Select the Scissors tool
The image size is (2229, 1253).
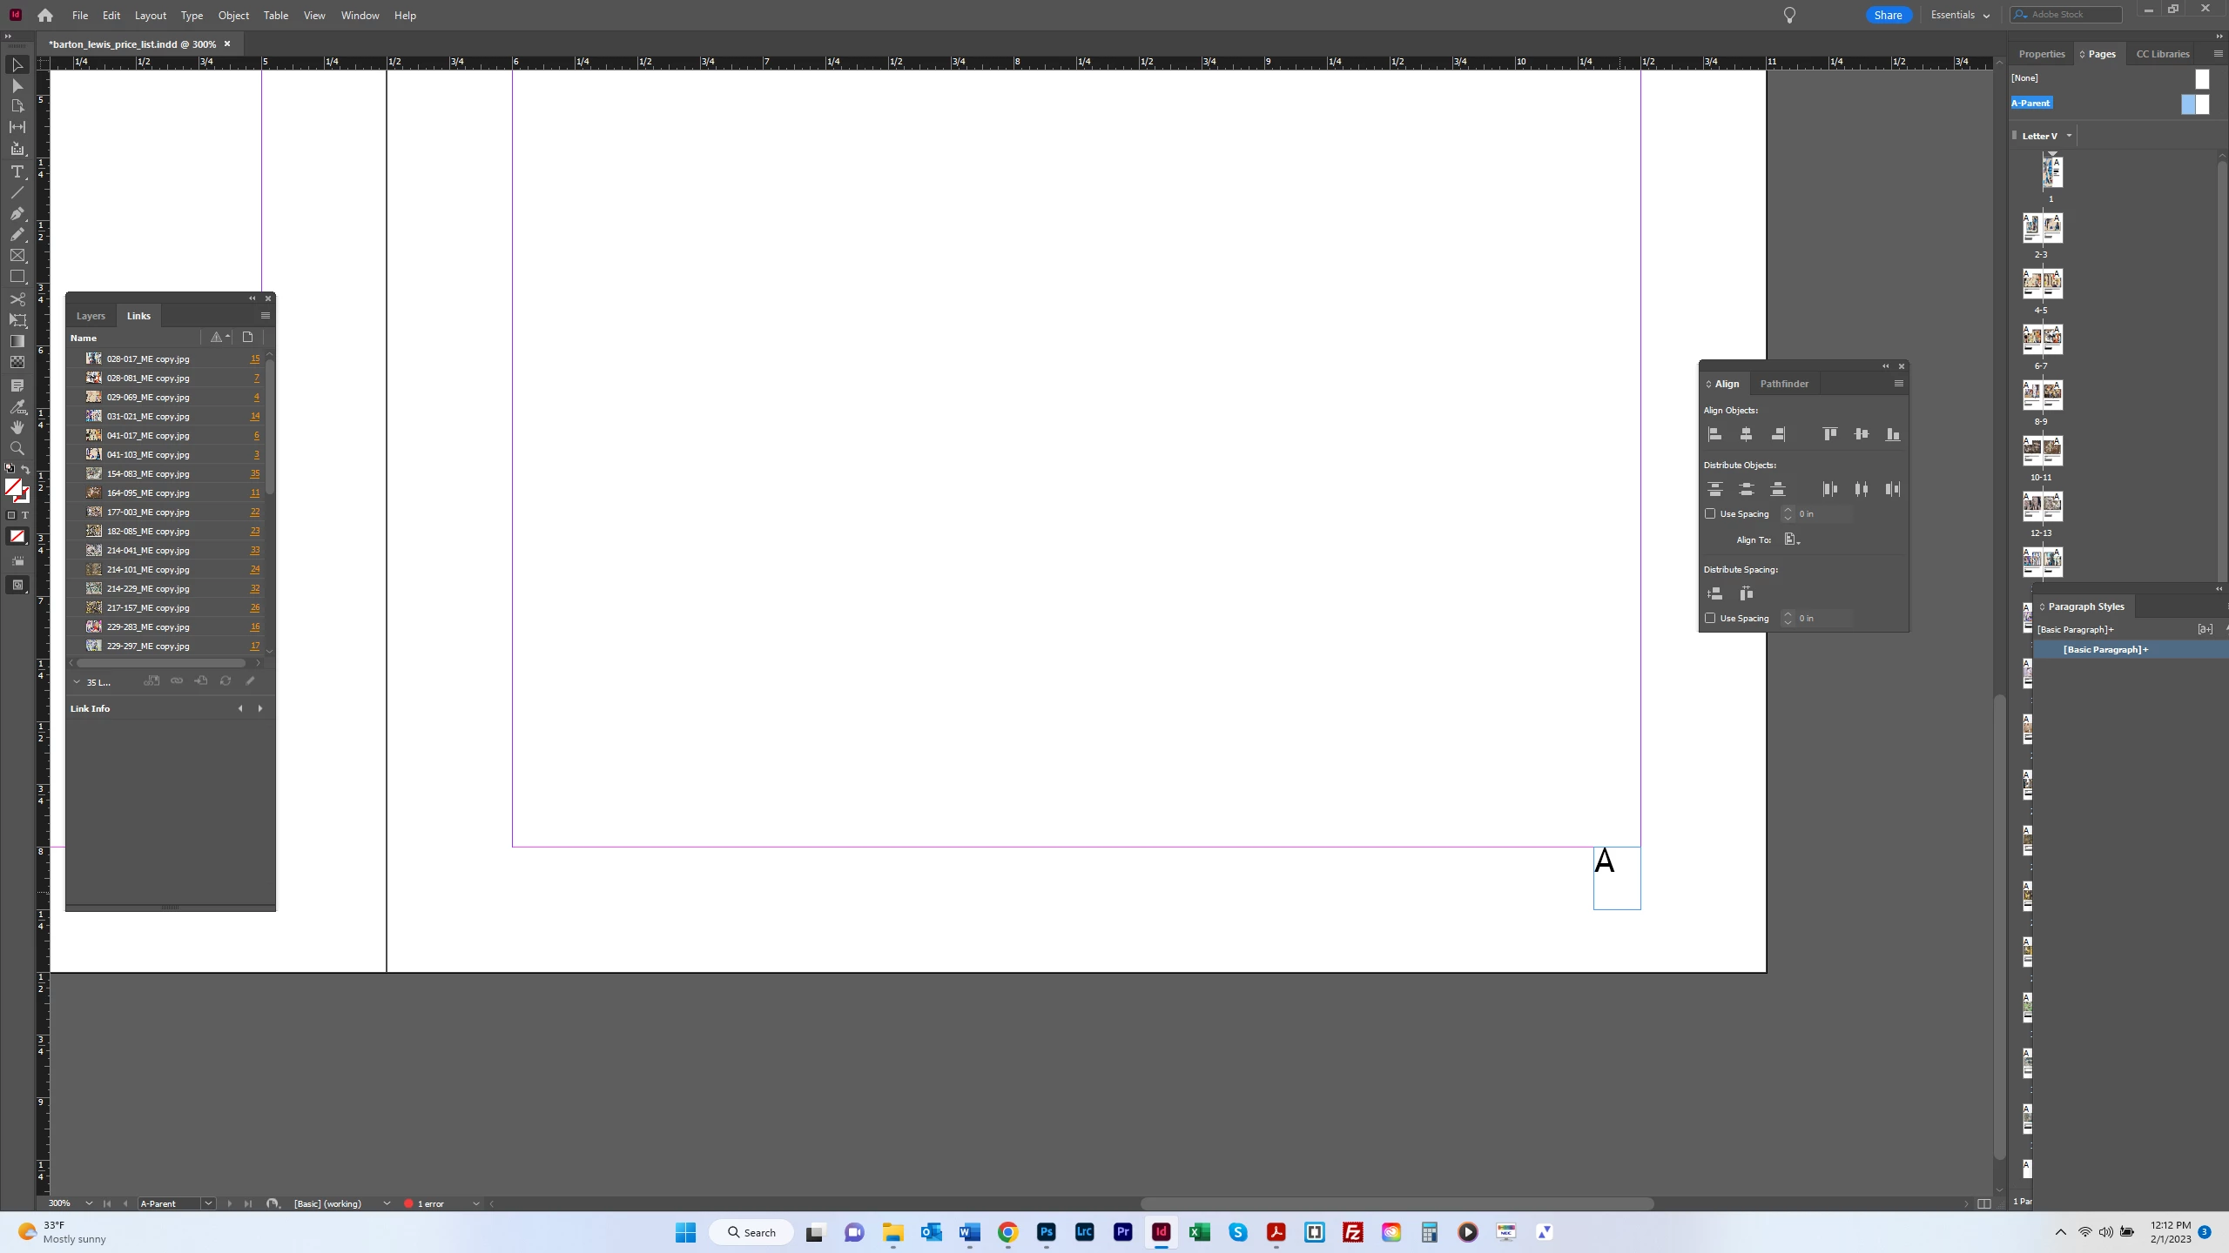[17, 299]
